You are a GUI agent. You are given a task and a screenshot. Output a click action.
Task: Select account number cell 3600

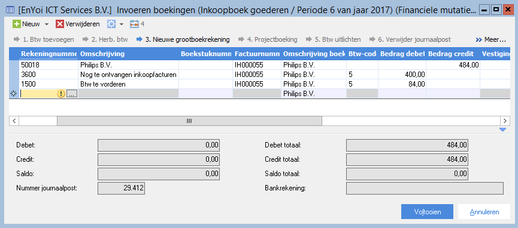pos(49,75)
